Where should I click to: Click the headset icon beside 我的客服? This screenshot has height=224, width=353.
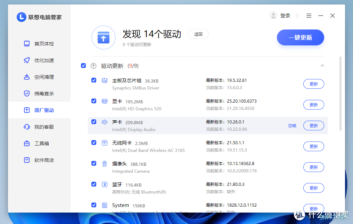tap(27, 127)
